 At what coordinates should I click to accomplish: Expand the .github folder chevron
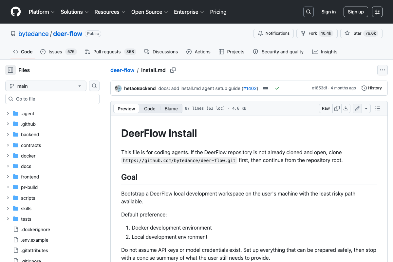(x=8, y=124)
